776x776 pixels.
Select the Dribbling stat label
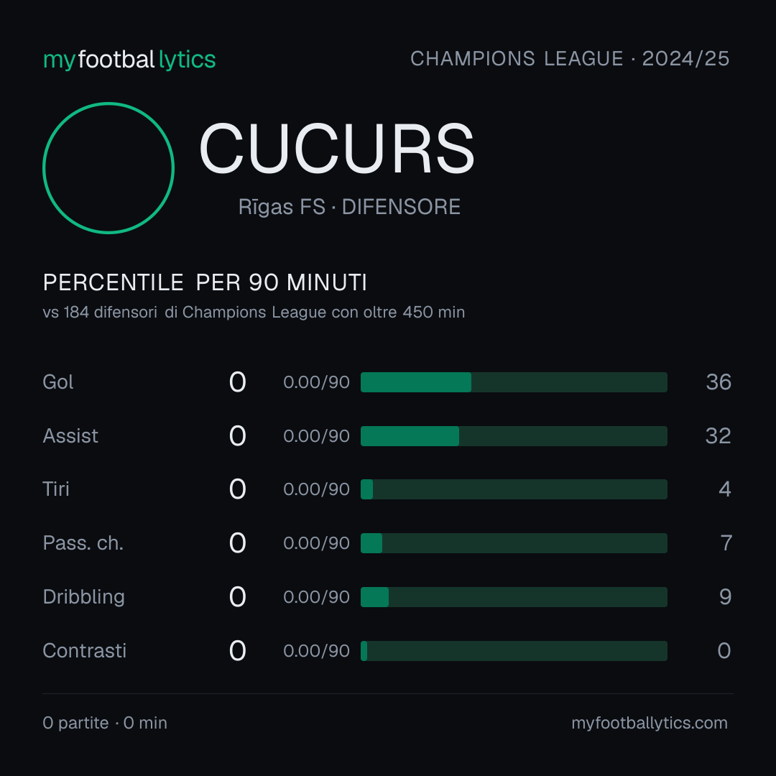[x=83, y=597]
